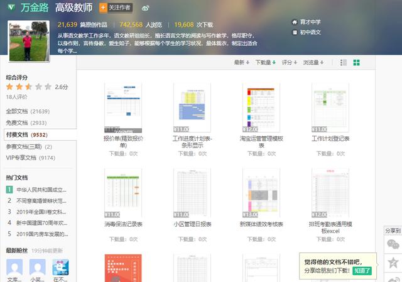402x282 pixels.
Task: Switch to list view layout
Action: pyautogui.click(x=344, y=63)
